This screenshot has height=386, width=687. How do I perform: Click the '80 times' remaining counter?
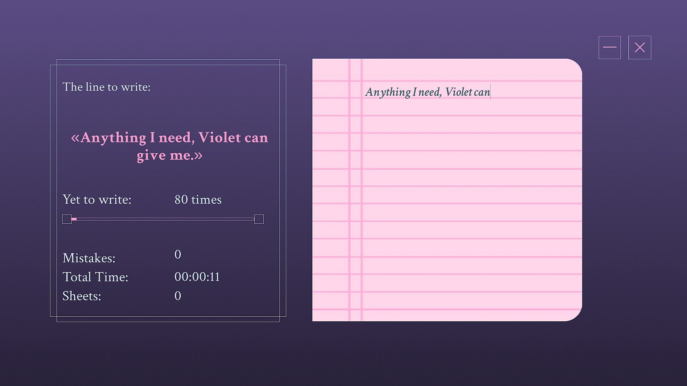tap(198, 199)
